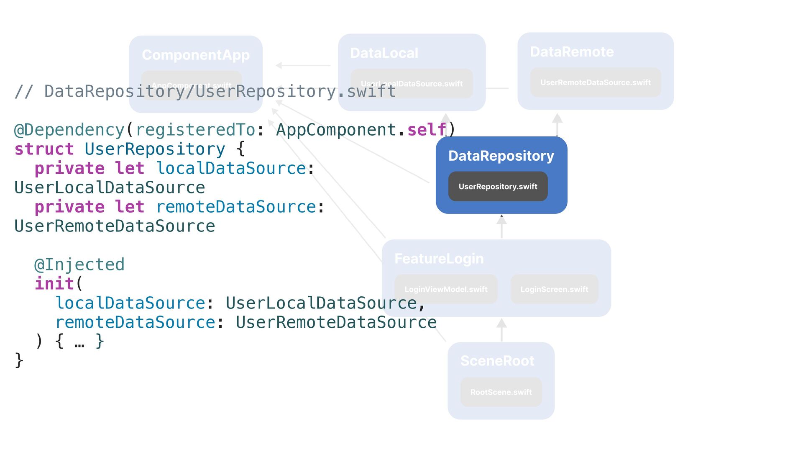Click the UserRemoteDataSource.swift file chip

pyautogui.click(x=595, y=82)
